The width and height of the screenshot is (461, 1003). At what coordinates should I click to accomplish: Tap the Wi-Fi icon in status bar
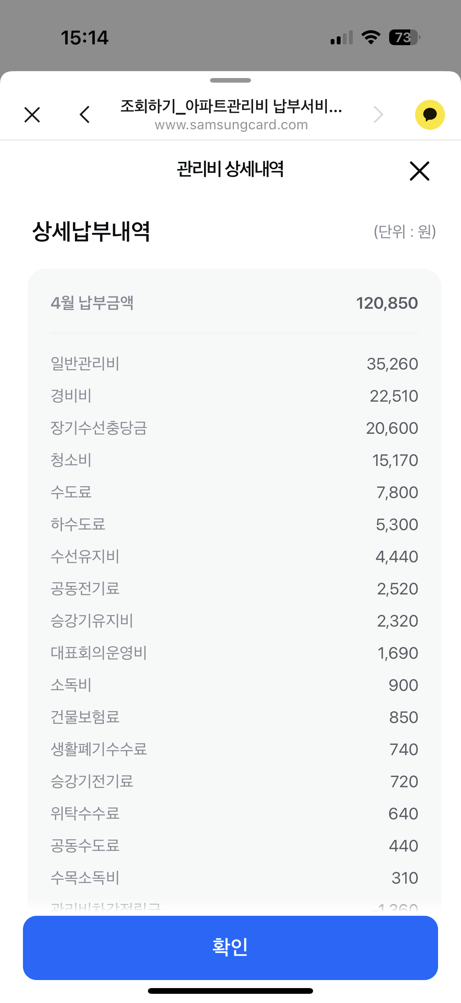click(371, 37)
